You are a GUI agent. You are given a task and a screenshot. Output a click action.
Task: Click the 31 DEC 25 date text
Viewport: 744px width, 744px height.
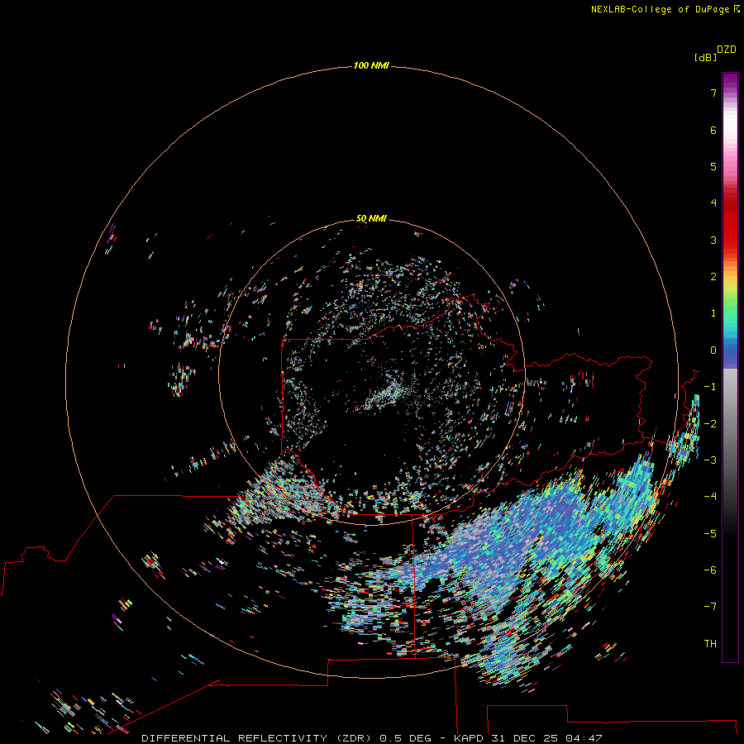pyautogui.click(x=524, y=738)
